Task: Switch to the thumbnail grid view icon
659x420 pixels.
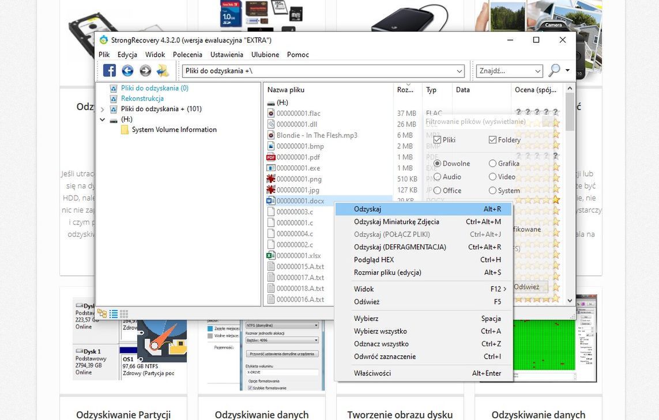Action: pos(124,314)
